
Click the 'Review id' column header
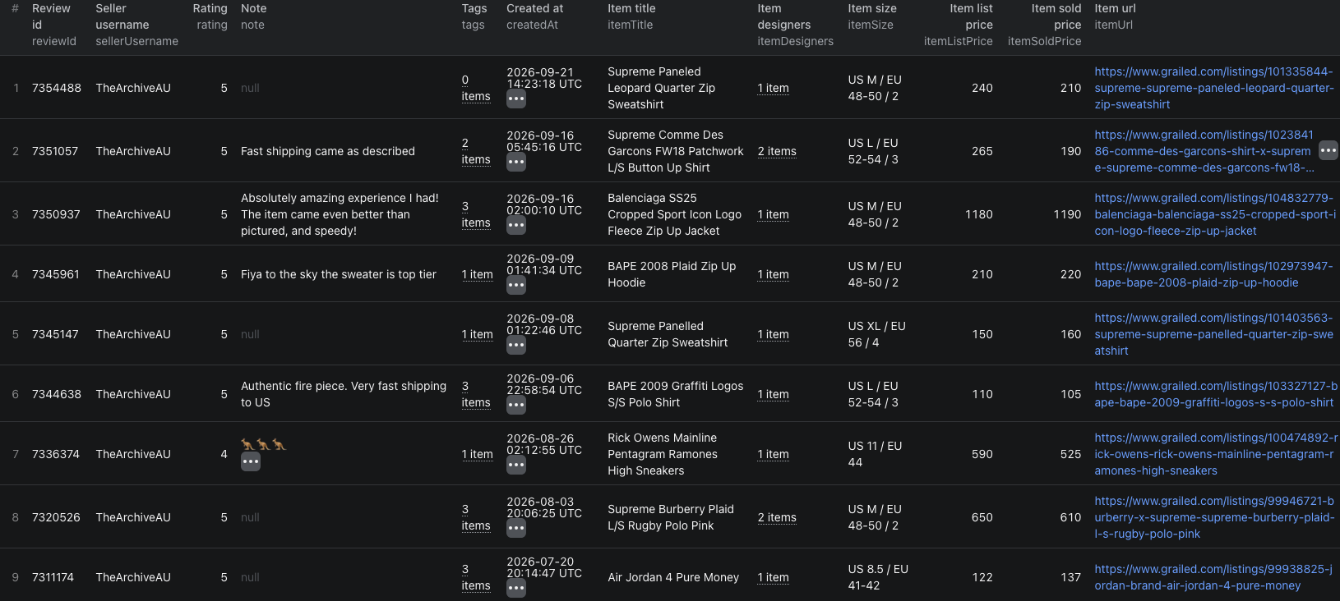tap(54, 25)
